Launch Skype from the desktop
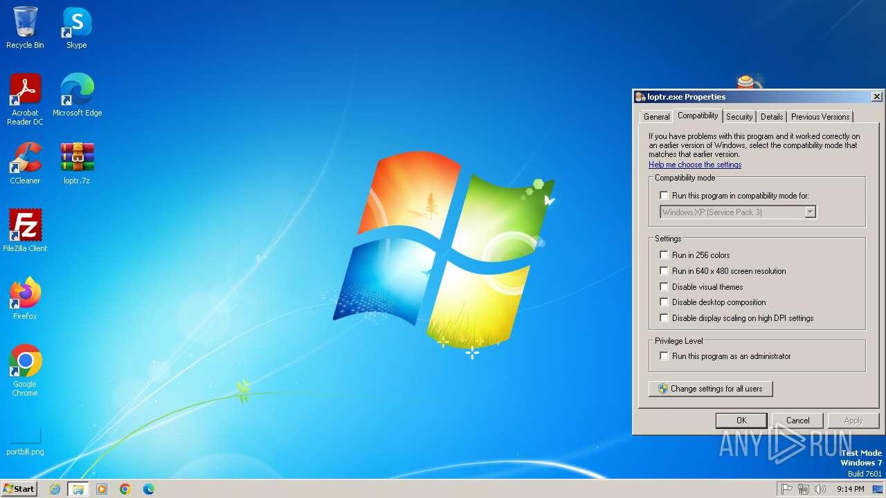The width and height of the screenshot is (886, 498). tap(77, 28)
